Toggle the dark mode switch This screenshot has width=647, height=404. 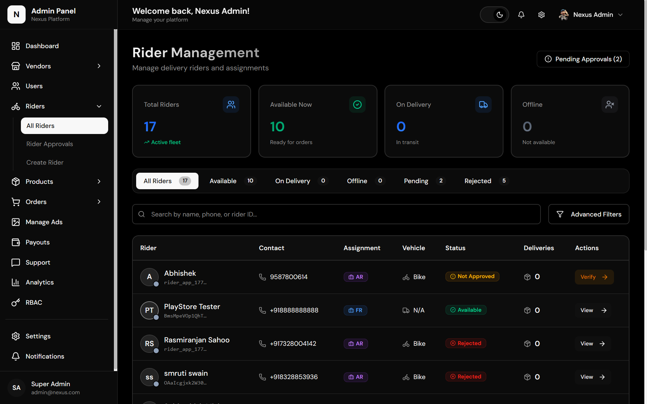coord(494,15)
